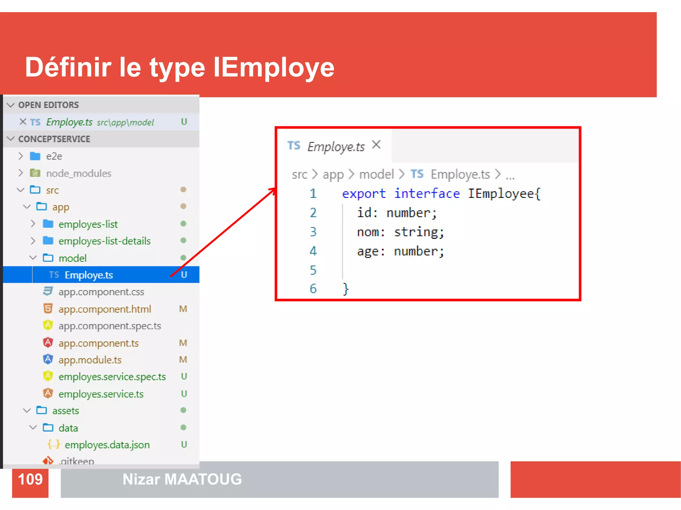681x510 pixels.
Task: Click the employes-list-details folder icon
Action: [x=48, y=240]
